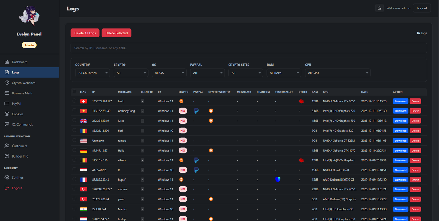Select the checkbox for the rambo row
Image resolution: width=439 pixels, height=221 pixels.
[x=74, y=140]
